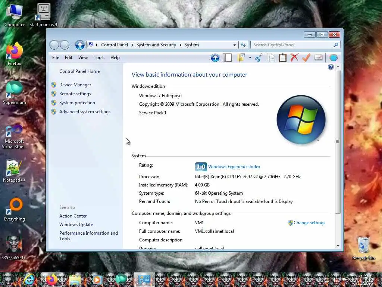Click the System and Security breadcrumb segment
The height and width of the screenshot is (287, 382).
click(x=156, y=45)
